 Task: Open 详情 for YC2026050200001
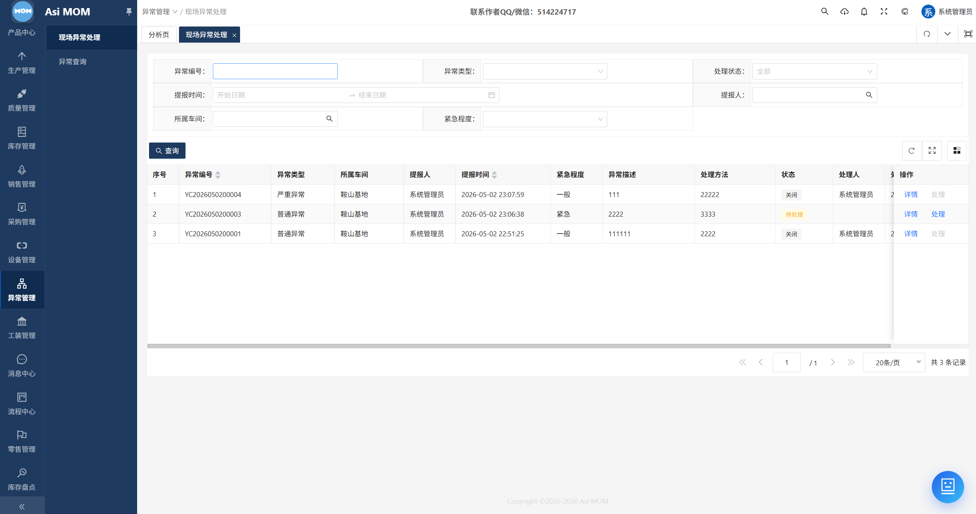pos(911,234)
